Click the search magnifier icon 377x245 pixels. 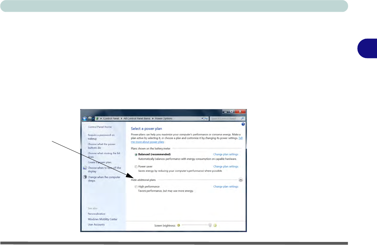point(242,119)
